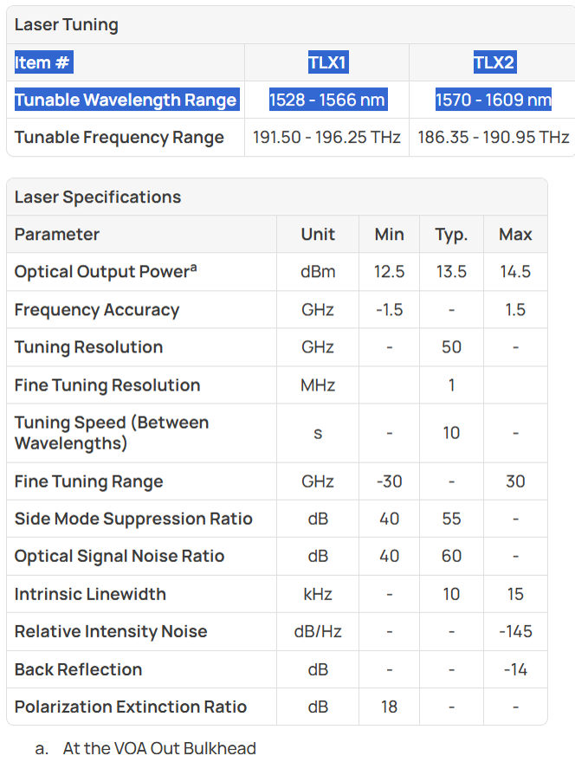Click the Parameter column header
The width and height of the screenshot is (575, 762).
(57, 235)
